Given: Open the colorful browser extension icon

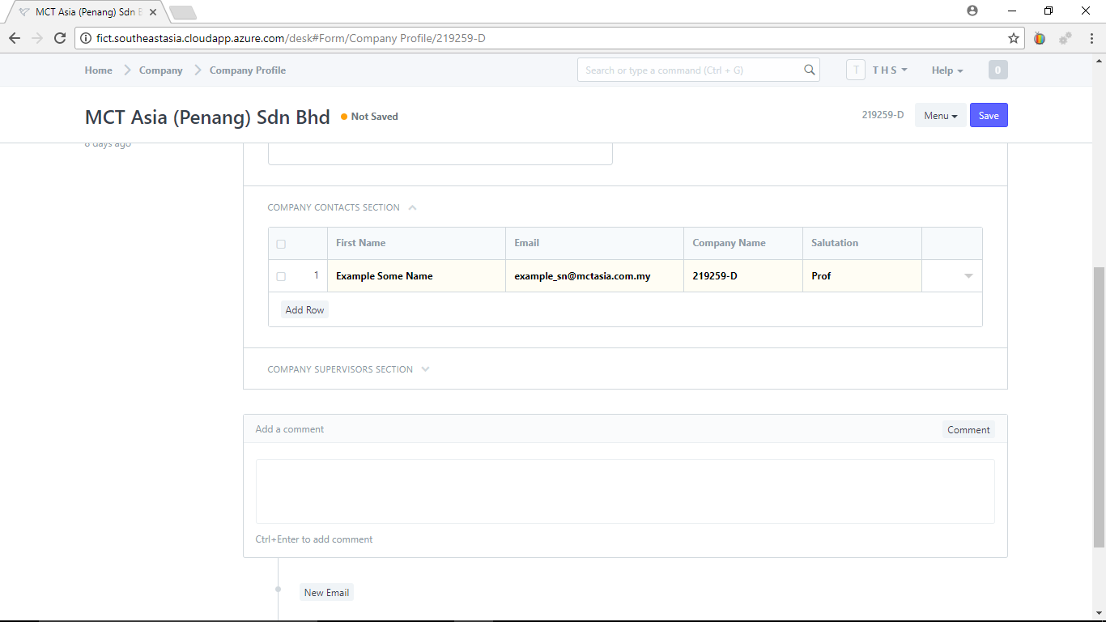Looking at the screenshot, I should pos(1040,38).
